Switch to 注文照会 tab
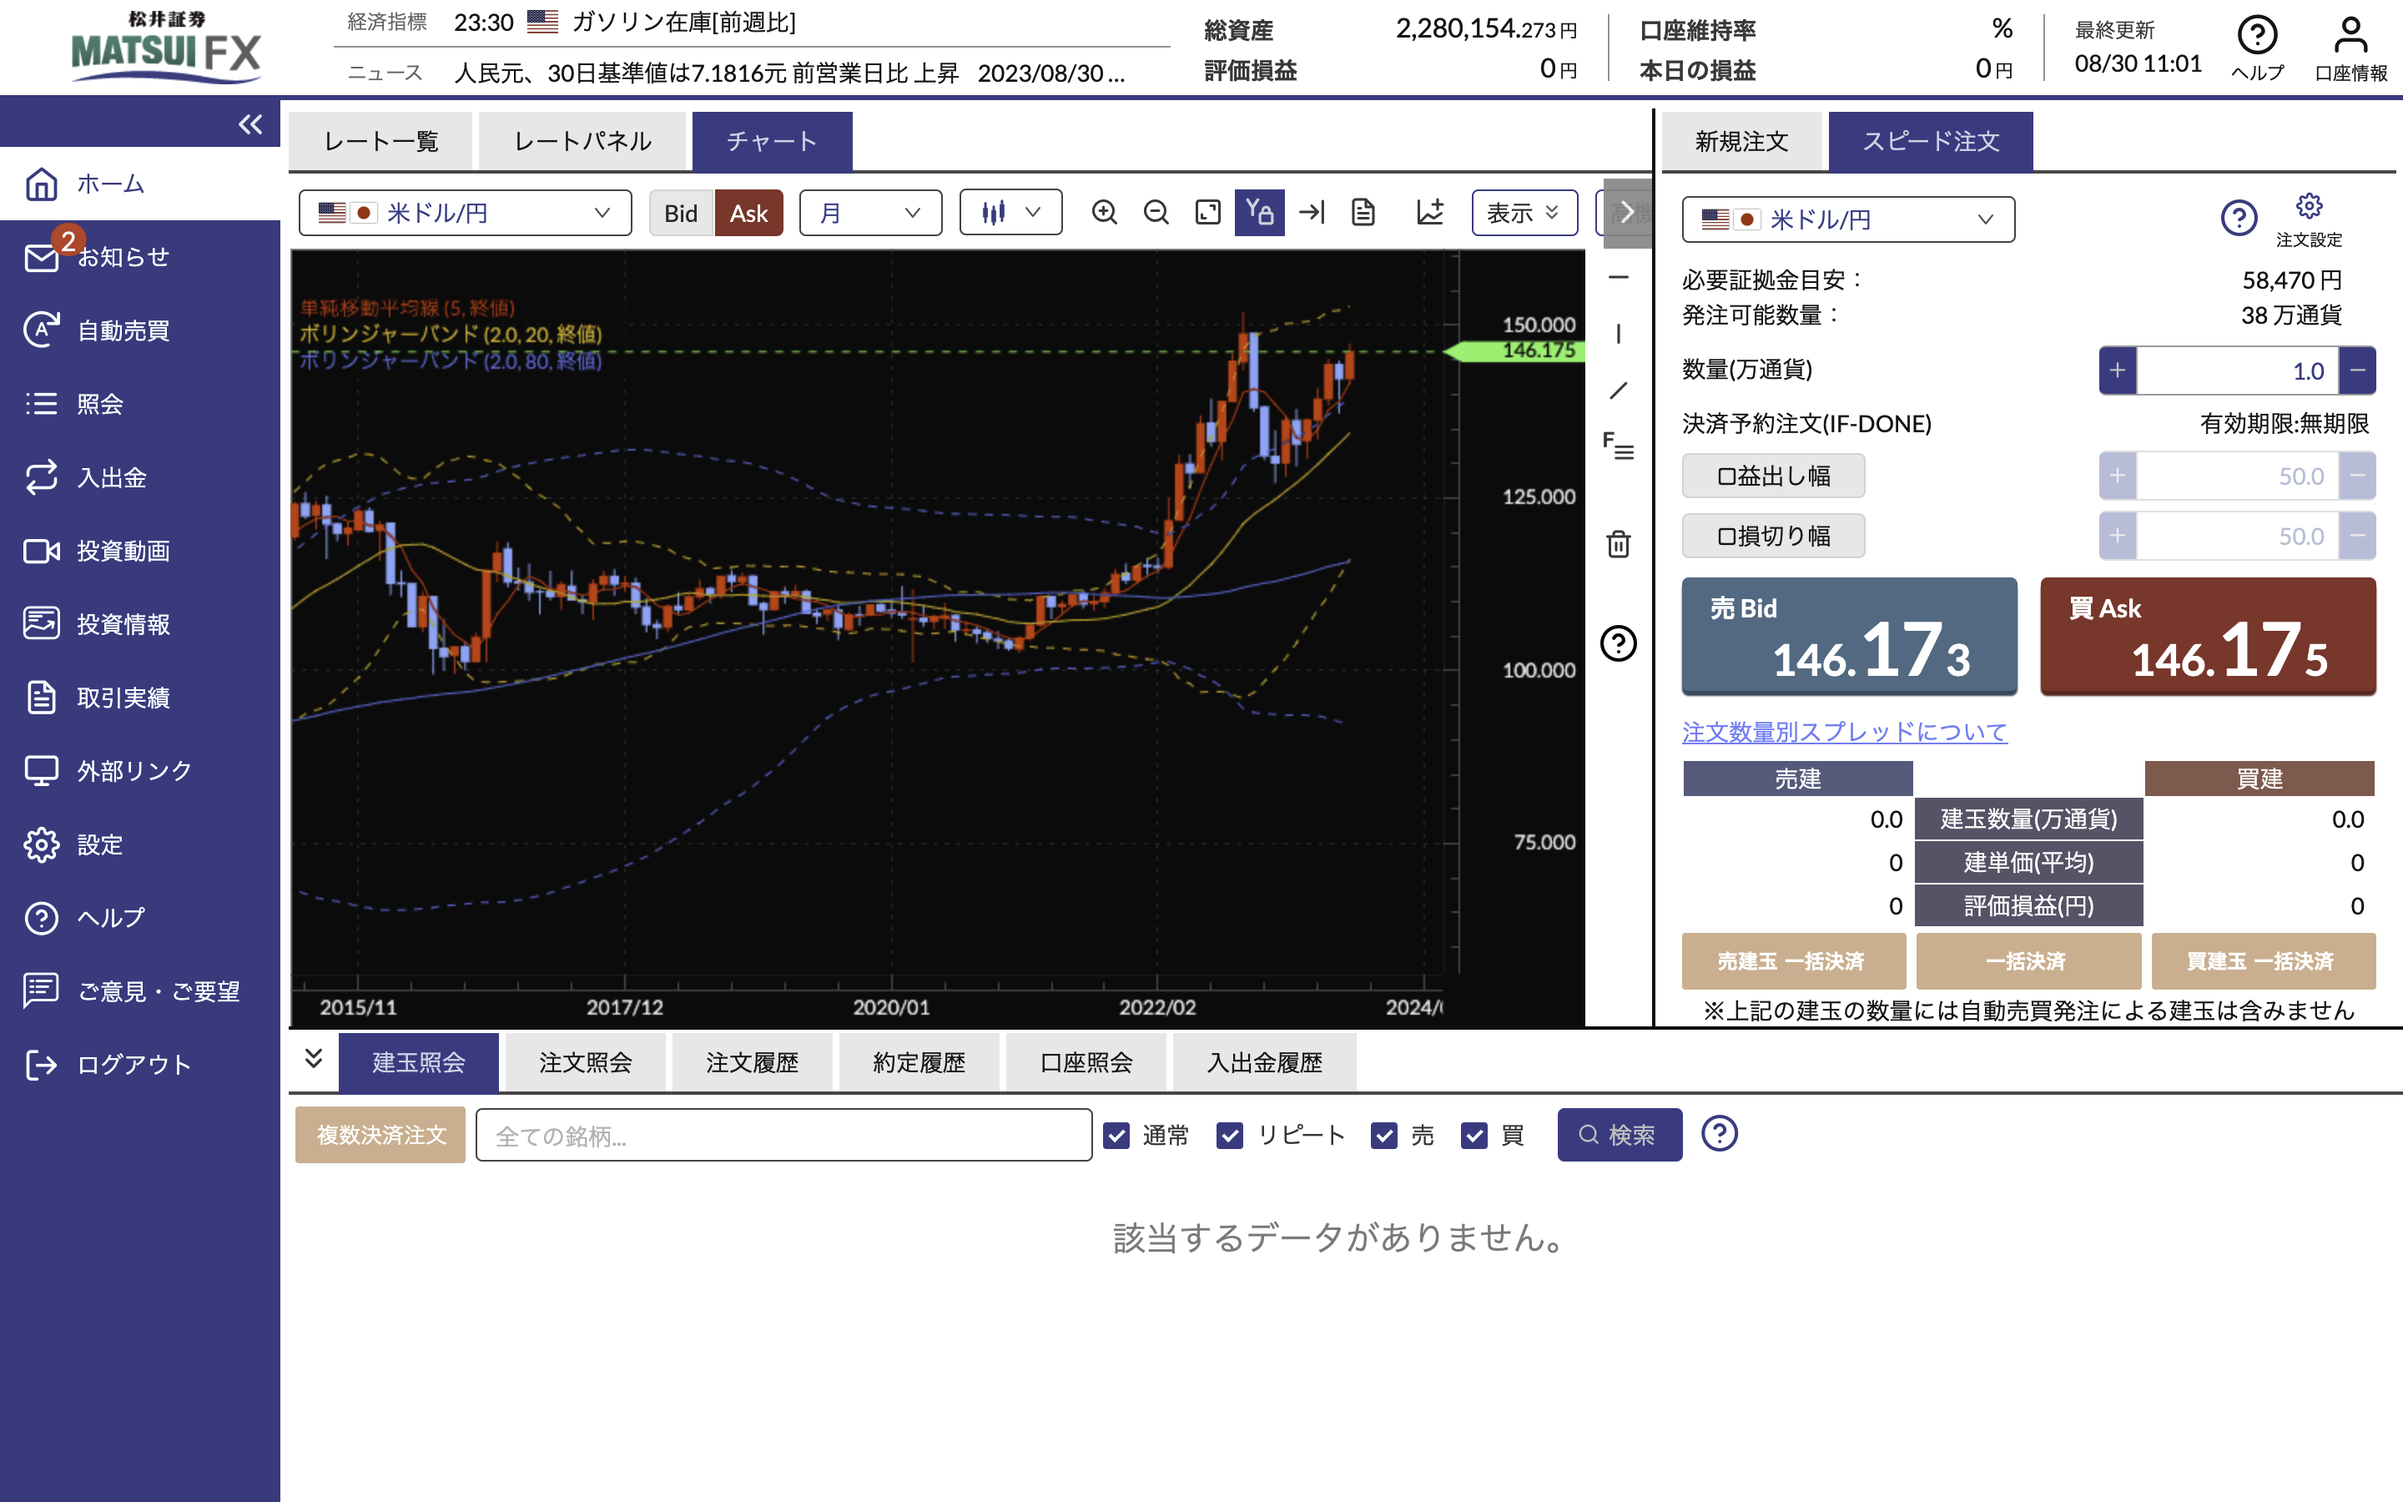 [585, 1062]
